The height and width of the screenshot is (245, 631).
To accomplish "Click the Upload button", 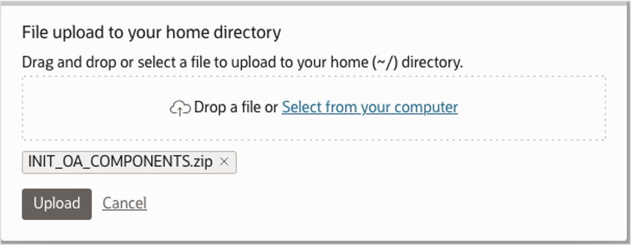I will click(56, 203).
